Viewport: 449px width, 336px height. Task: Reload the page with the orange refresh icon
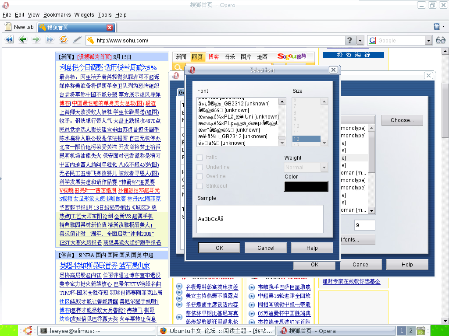63,39
